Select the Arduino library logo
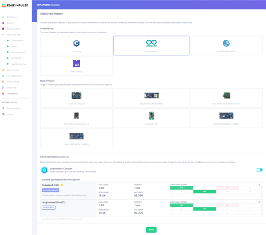This screenshot has height=235, width=266. pos(151,43)
